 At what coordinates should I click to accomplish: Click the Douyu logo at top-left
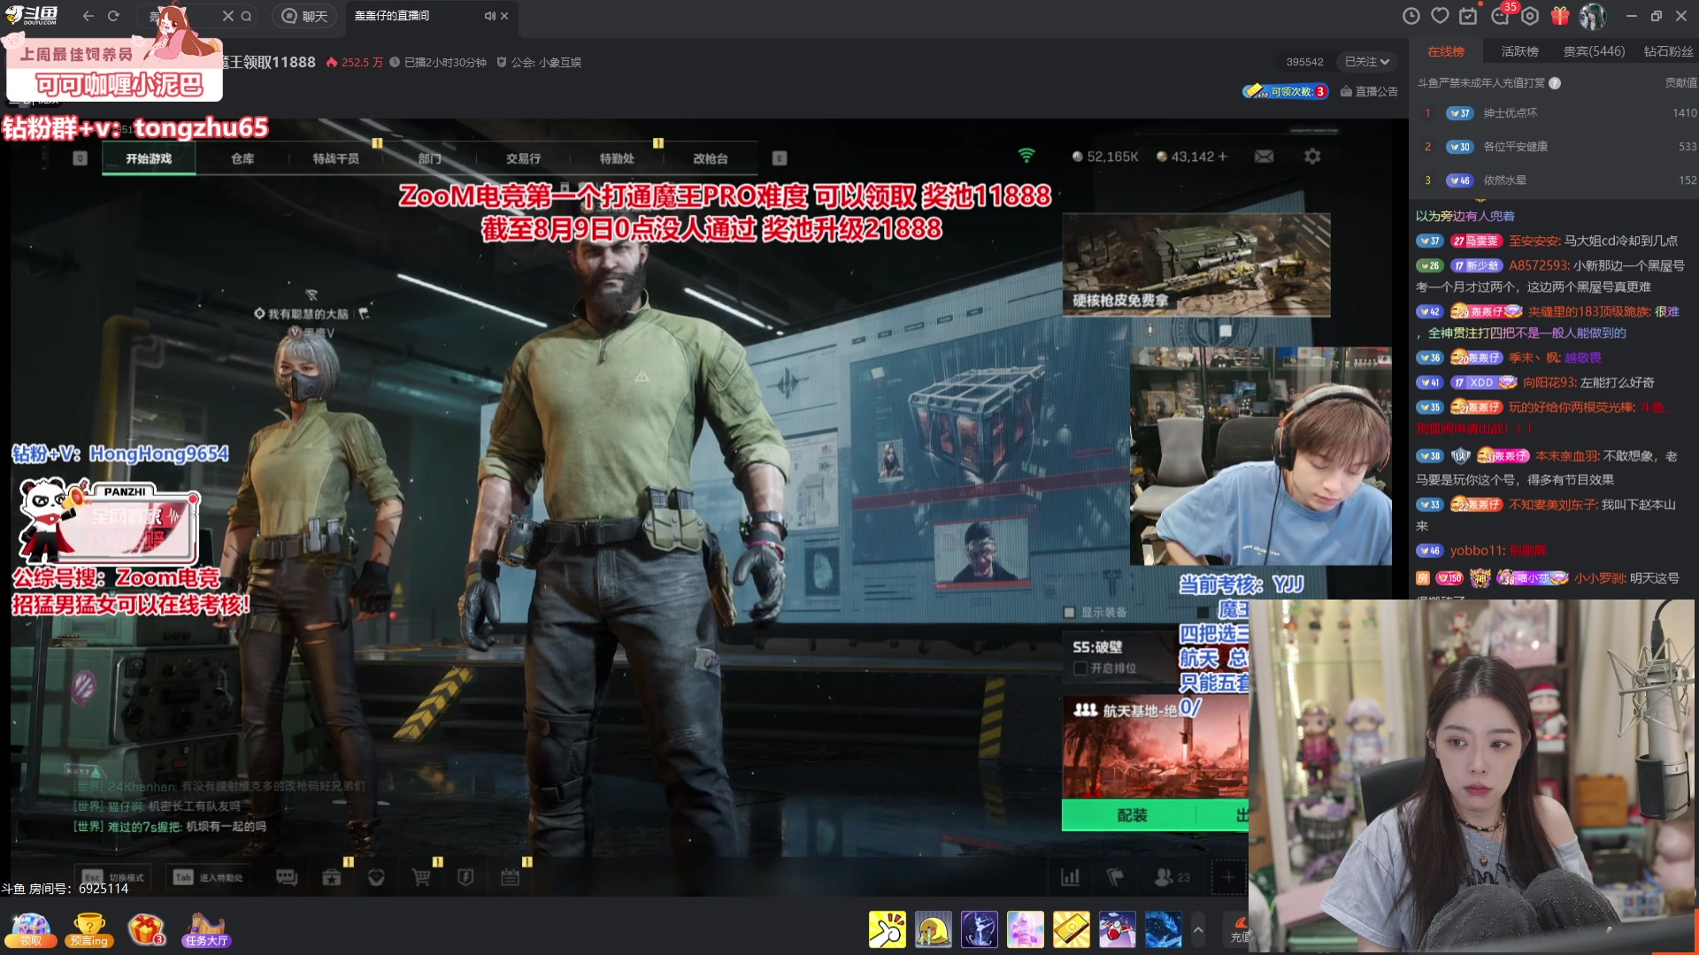tap(32, 15)
